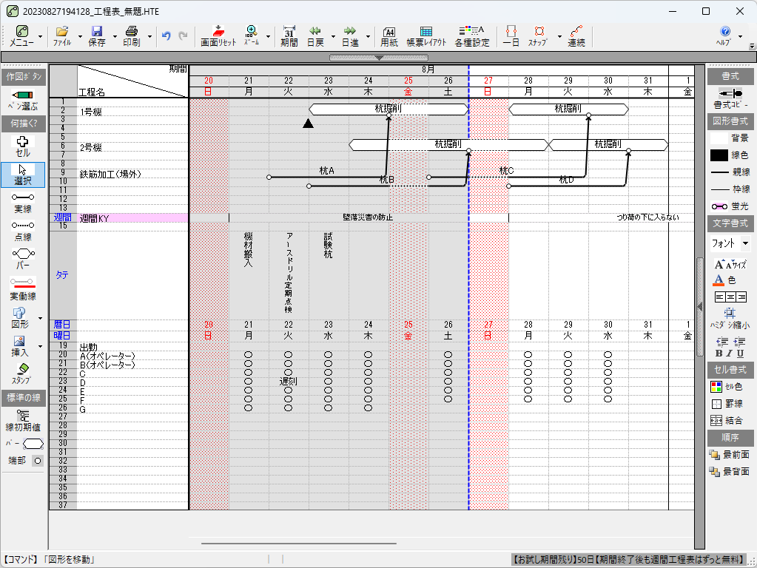Expand the ズーム dropdown arrow
757x568 pixels.
[268, 36]
